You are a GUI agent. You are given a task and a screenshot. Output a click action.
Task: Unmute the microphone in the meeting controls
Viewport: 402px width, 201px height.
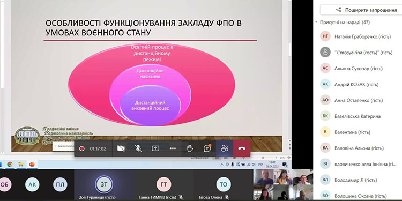tap(138, 148)
